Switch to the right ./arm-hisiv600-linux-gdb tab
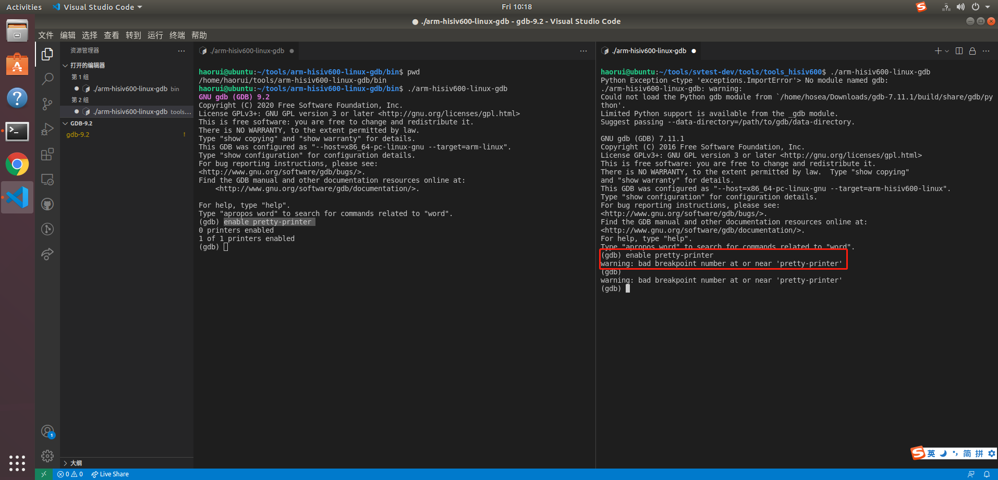The image size is (998, 480). 649,51
